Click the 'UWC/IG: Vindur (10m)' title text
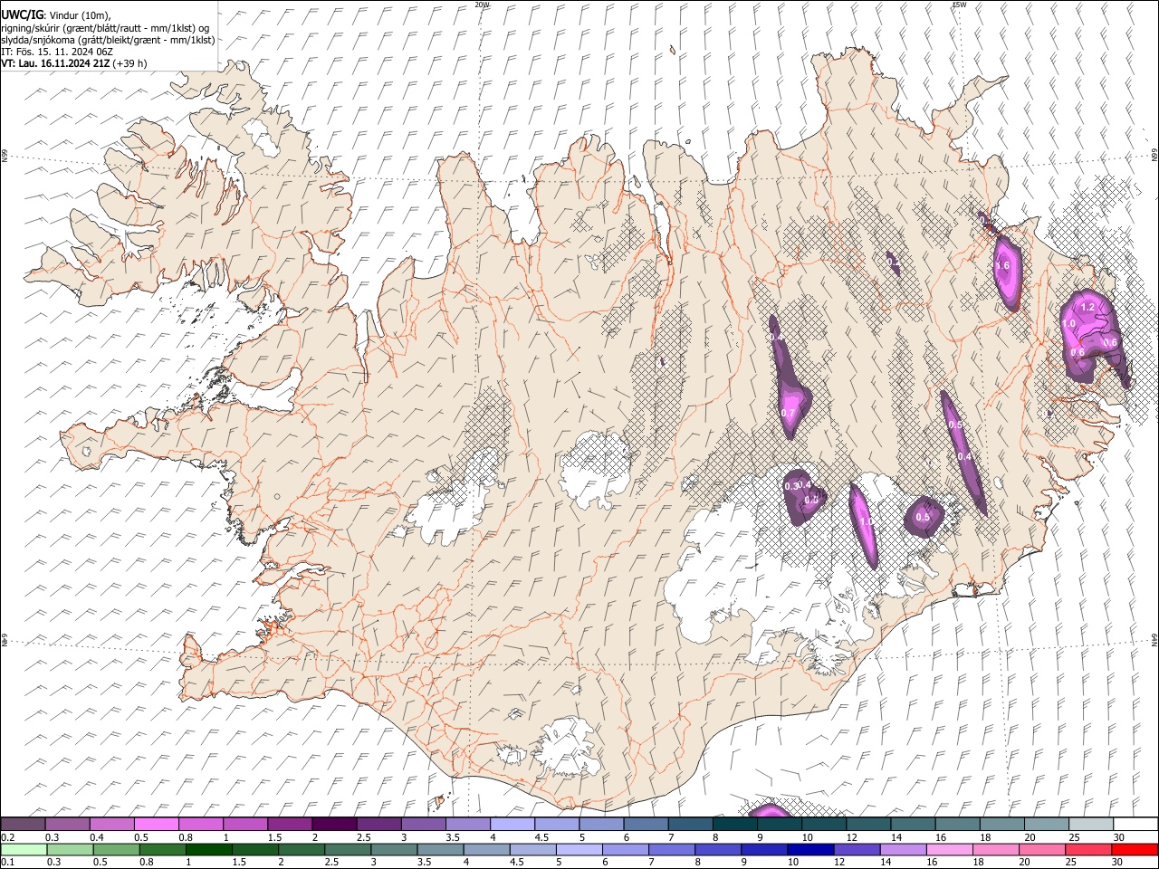The height and width of the screenshot is (869, 1159). 56,15
